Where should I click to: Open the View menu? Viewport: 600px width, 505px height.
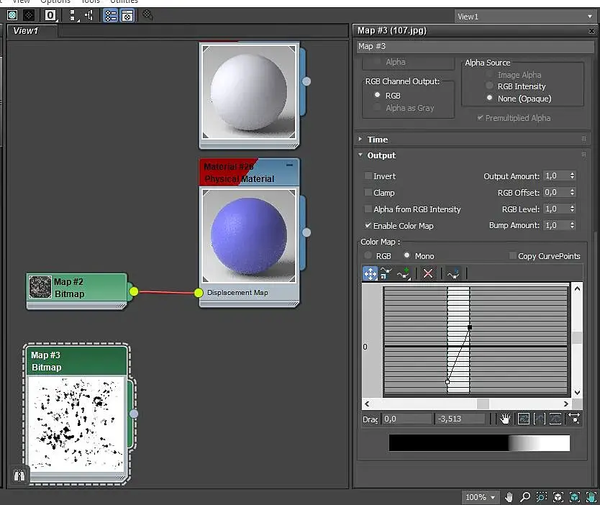point(21,1)
